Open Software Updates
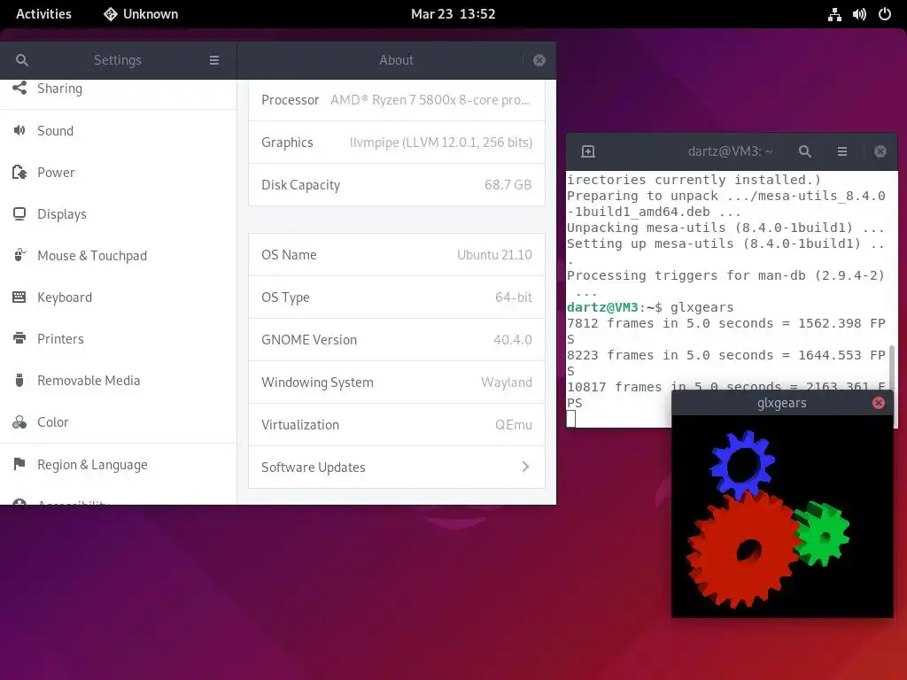The height and width of the screenshot is (680, 907). point(397,467)
